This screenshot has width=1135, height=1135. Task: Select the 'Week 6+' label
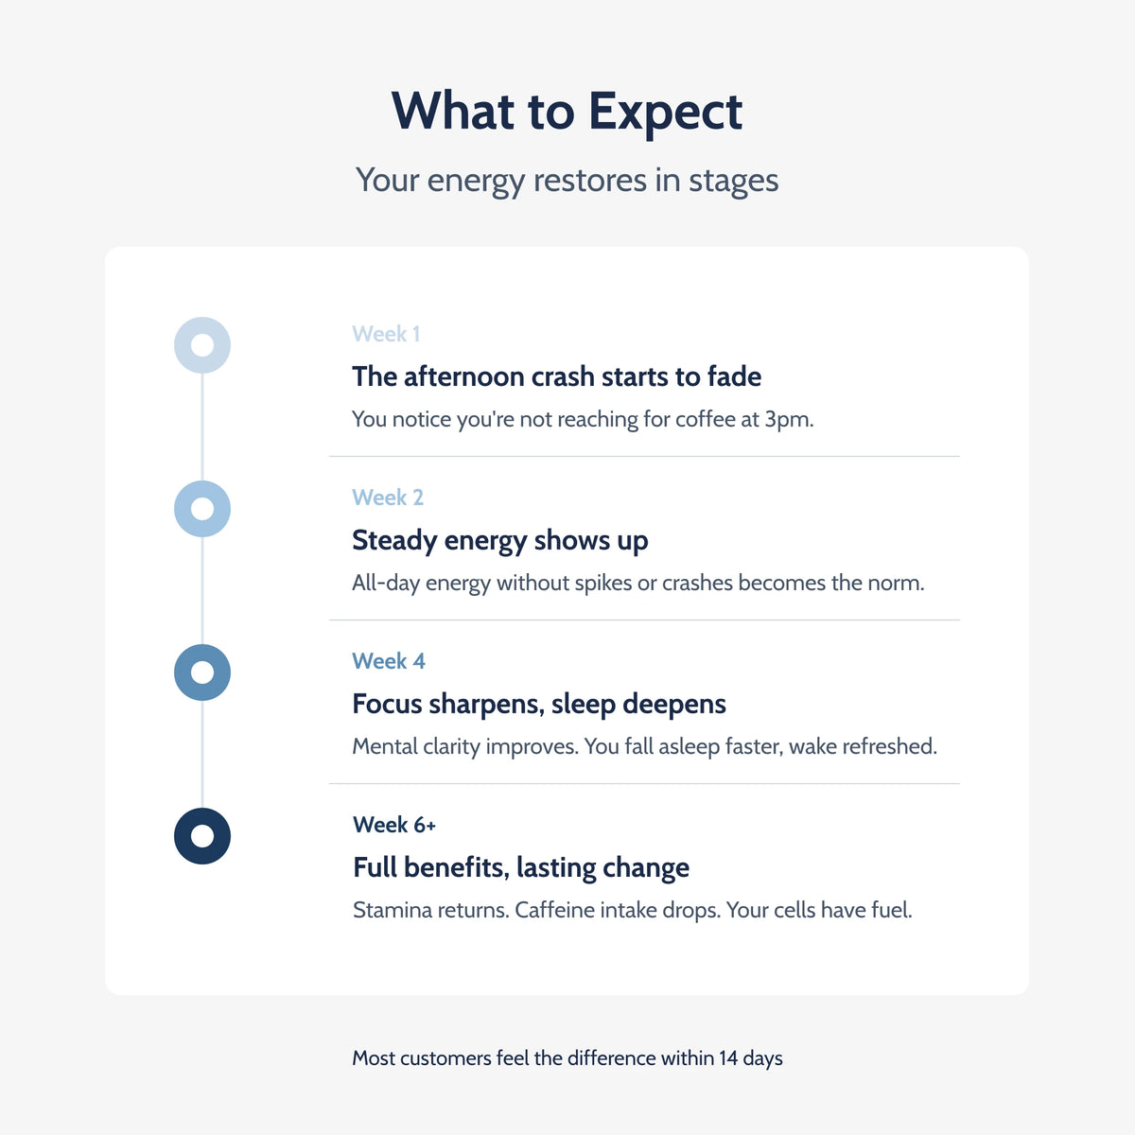coord(394,825)
